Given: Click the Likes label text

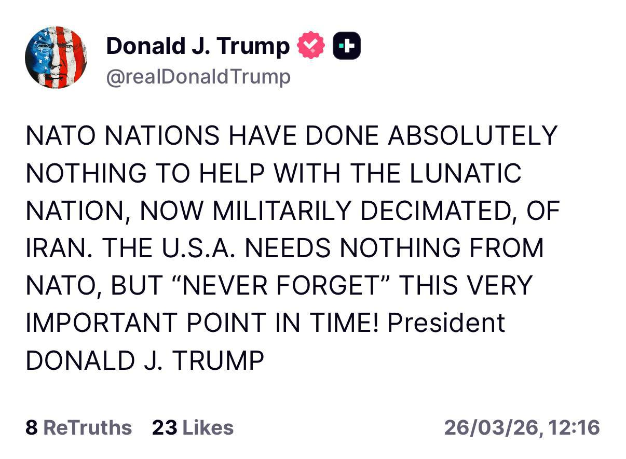Looking at the screenshot, I should 209,428.
